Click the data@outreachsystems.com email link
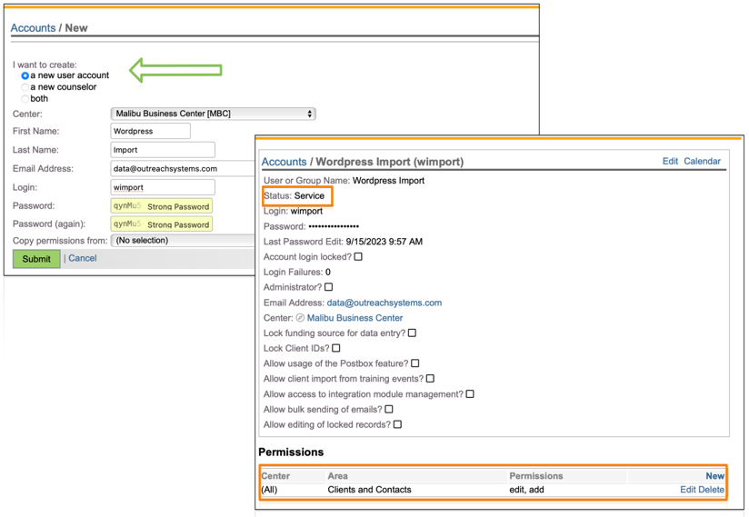The image size is (749, 517). click(x=384, y=303)
